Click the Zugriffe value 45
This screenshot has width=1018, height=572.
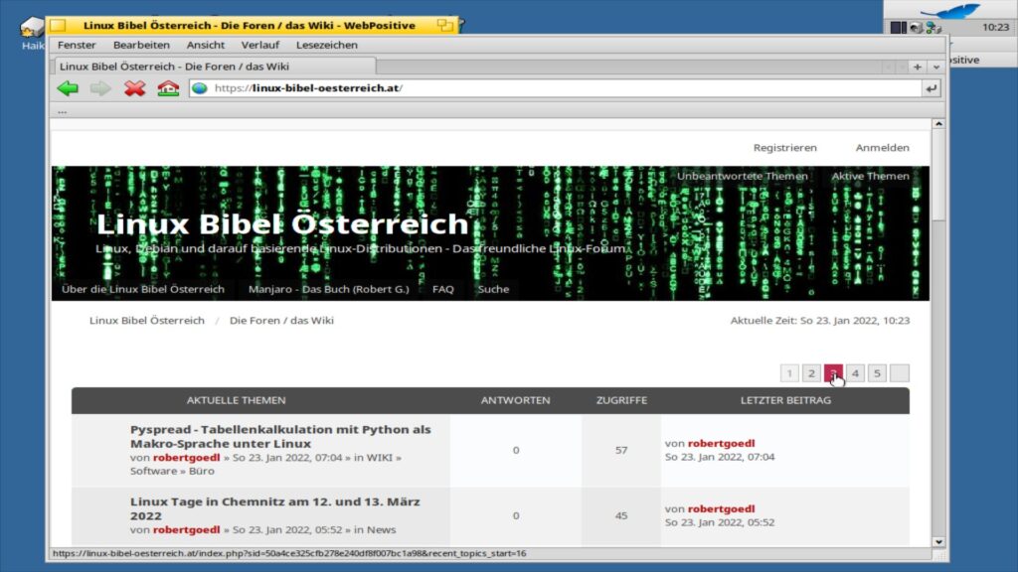pyautogui.click(x=621, y=515)
